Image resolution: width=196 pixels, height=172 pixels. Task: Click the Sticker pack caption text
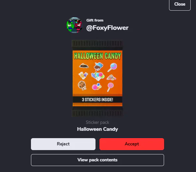click(x=98, y=122)
